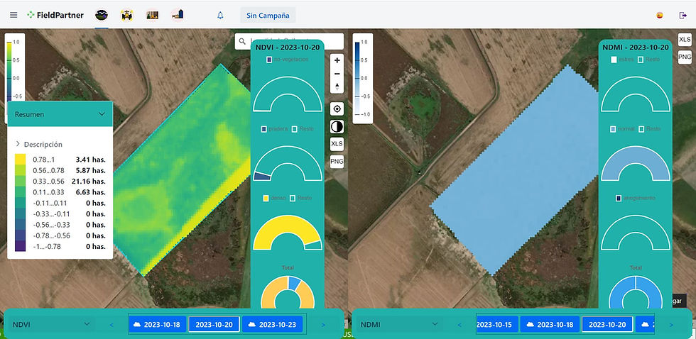The image size is (696, 339).
Task: Click the Sin Campaña button
Action: (268, 16)
